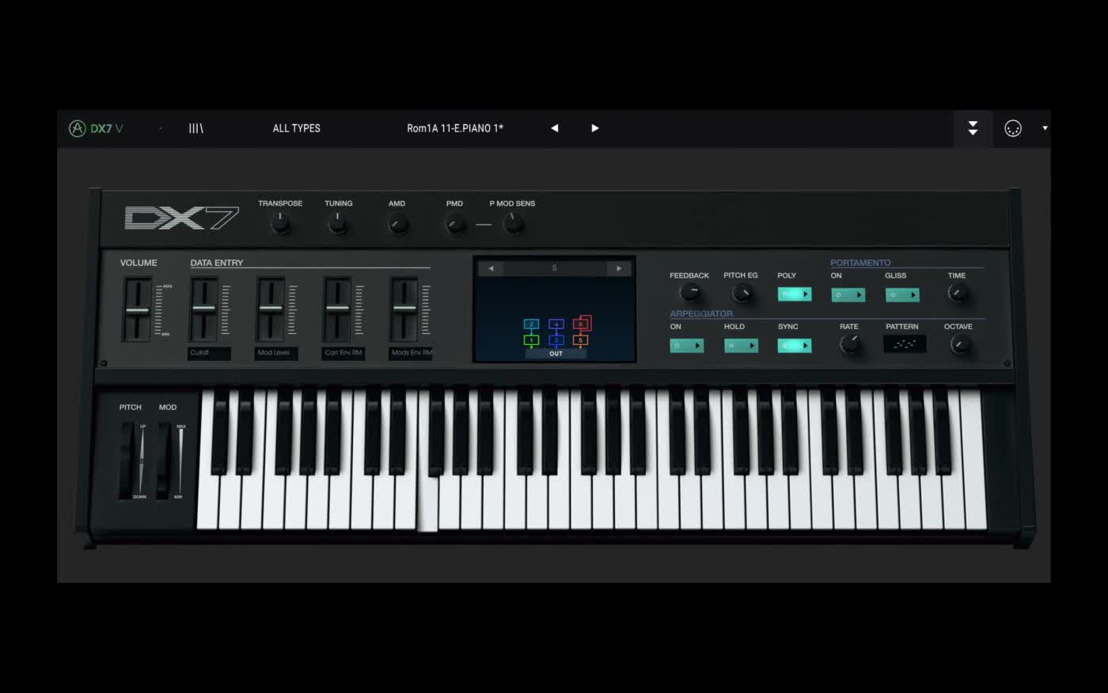Open the ALL TYPES filter menu
The height and width of the screenshot is (693, 1108).
tap(296, 127)
